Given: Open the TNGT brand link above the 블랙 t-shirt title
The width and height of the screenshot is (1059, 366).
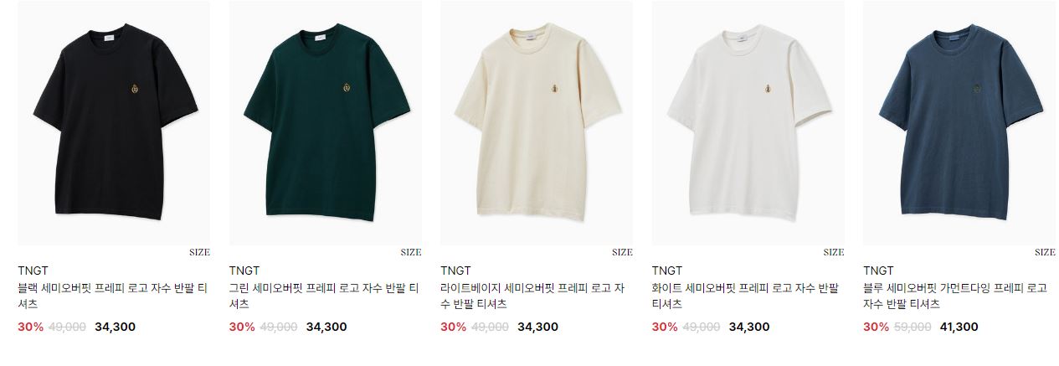Looking at the screenshot, I should pos(33,271).
